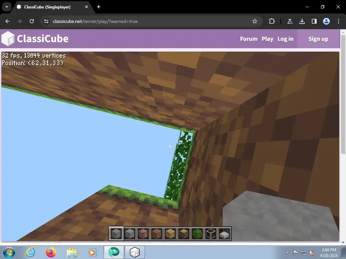Click the page vertical scrollbar thumb

click(x=343, y=94)
